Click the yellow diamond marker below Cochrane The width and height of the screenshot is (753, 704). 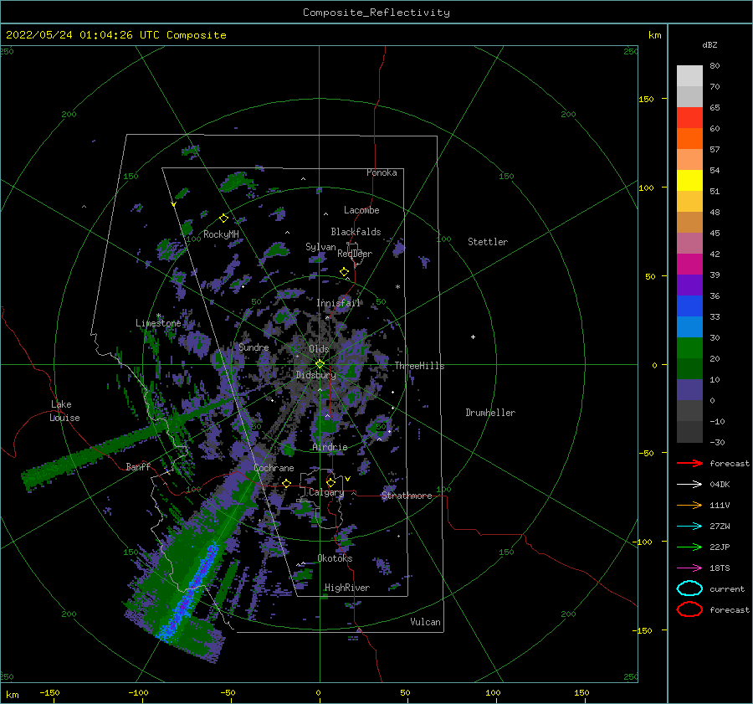(287, 484)
